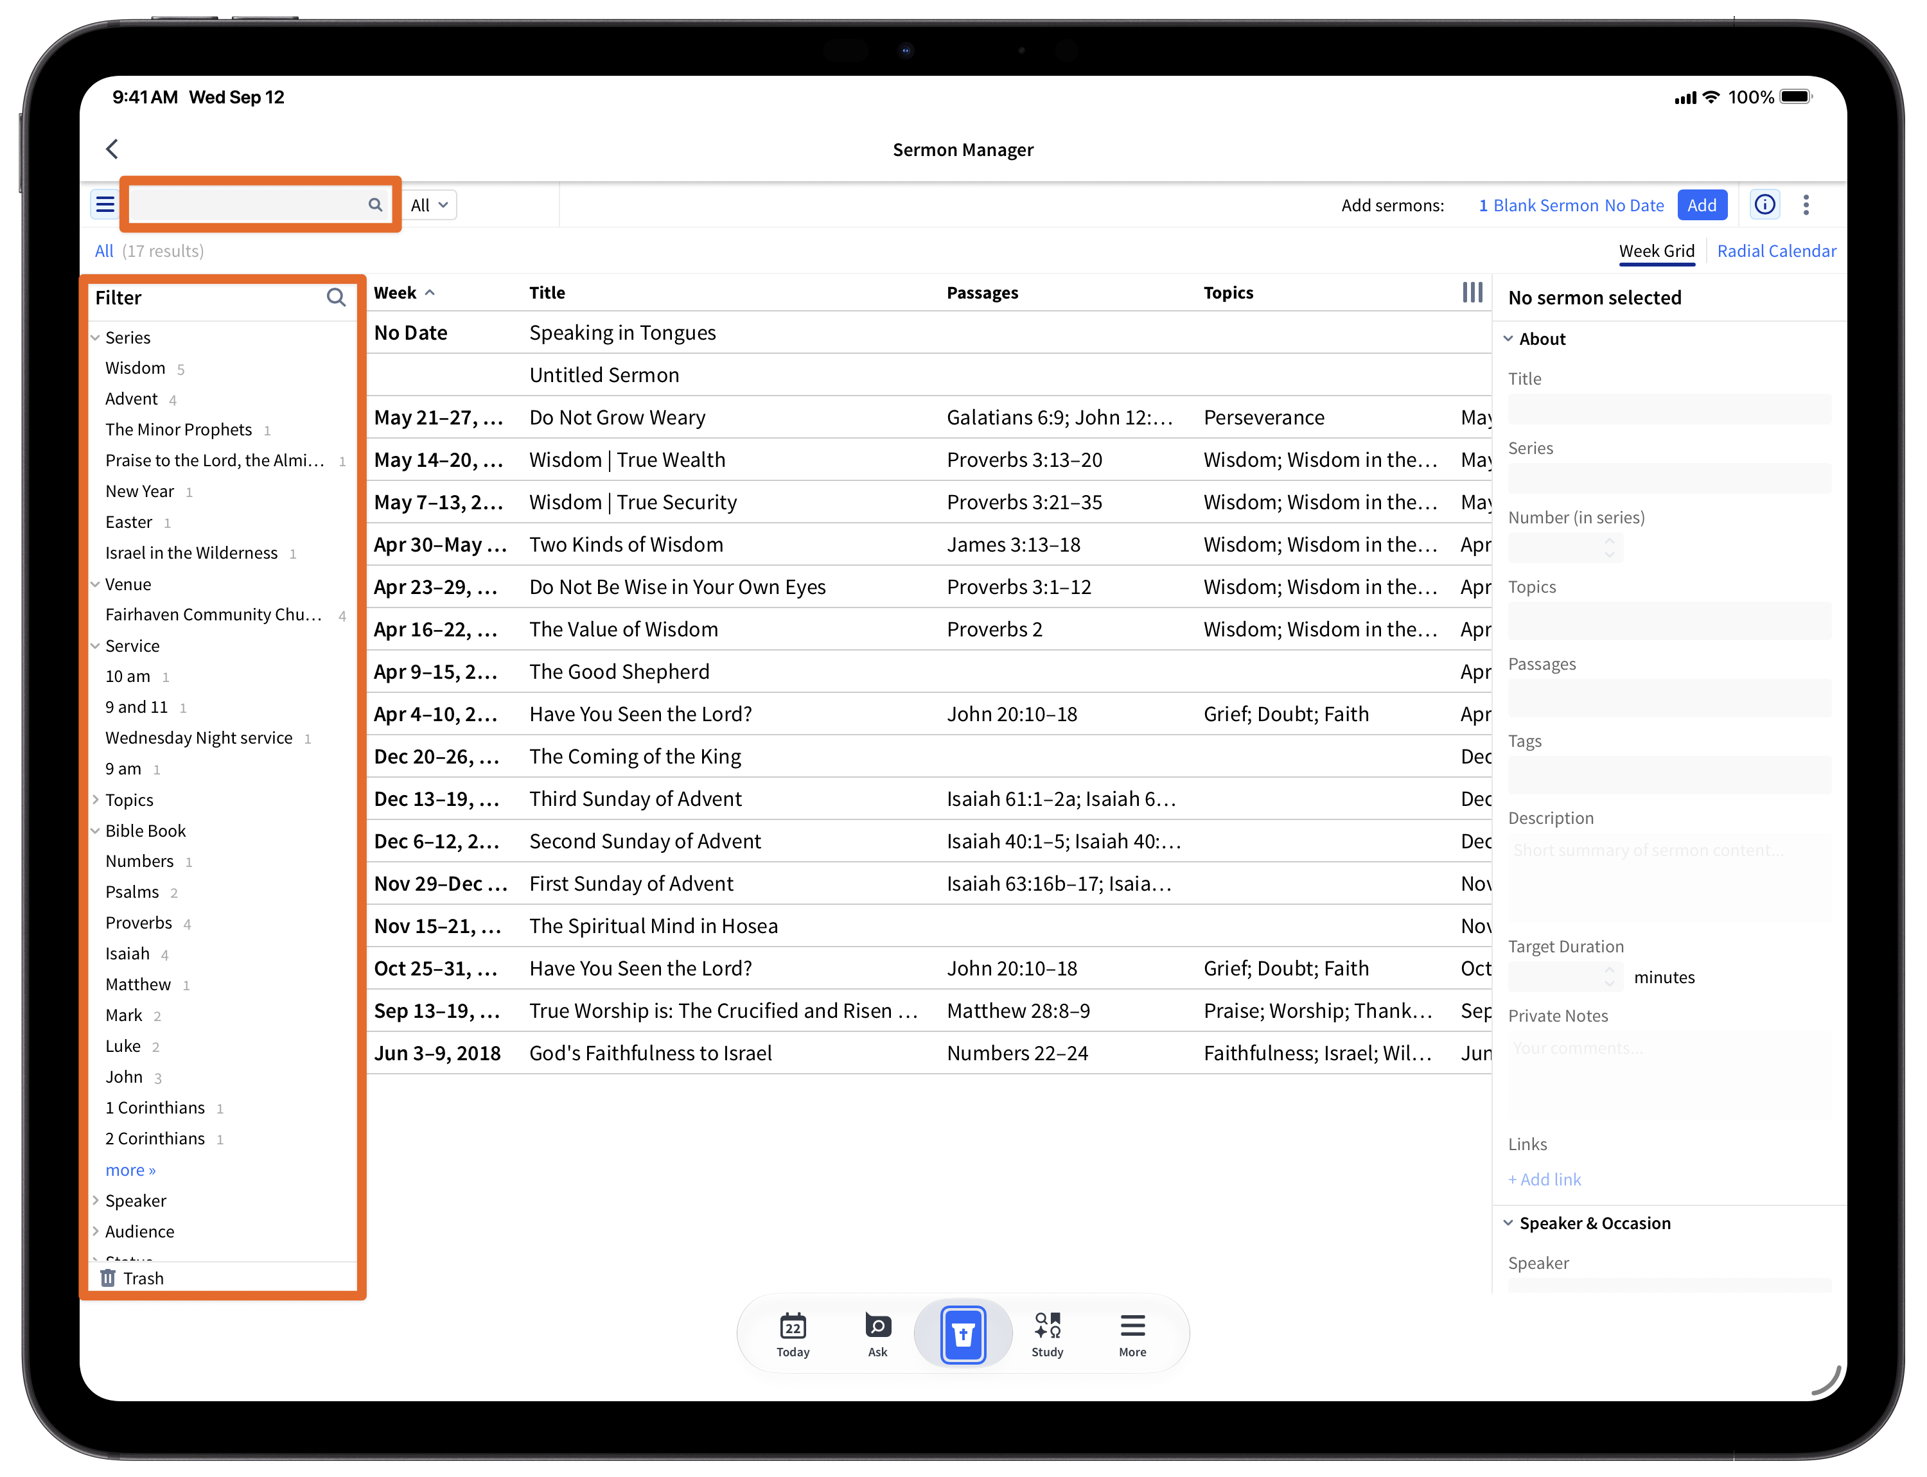Collapse the About section
This screenshot has width=1927, height=1477.
tap(1508, 338)
